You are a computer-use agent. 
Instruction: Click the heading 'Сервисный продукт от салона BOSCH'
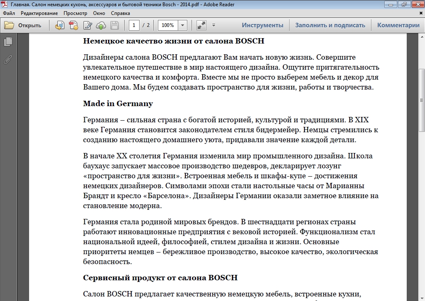click(160, 278)
